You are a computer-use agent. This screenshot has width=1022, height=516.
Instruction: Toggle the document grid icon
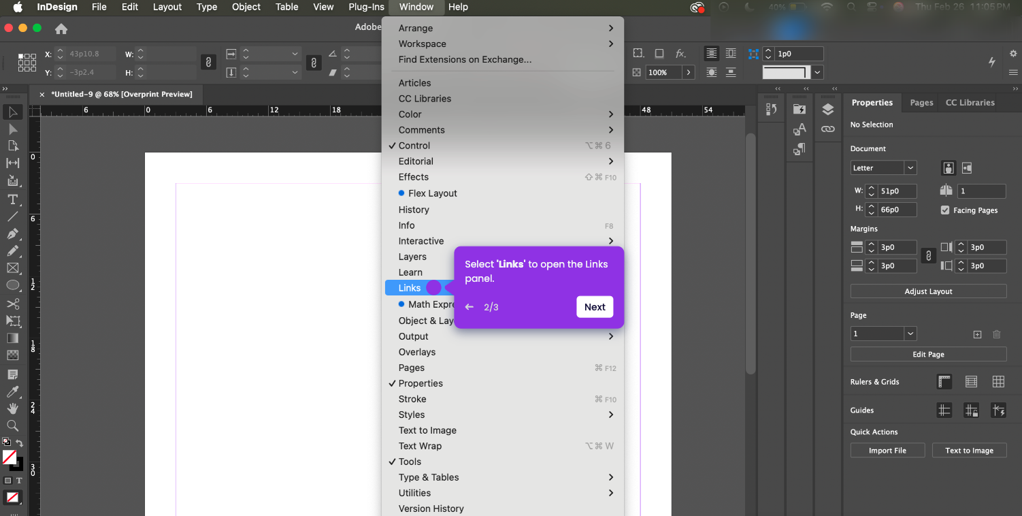(x=998, y=382)
